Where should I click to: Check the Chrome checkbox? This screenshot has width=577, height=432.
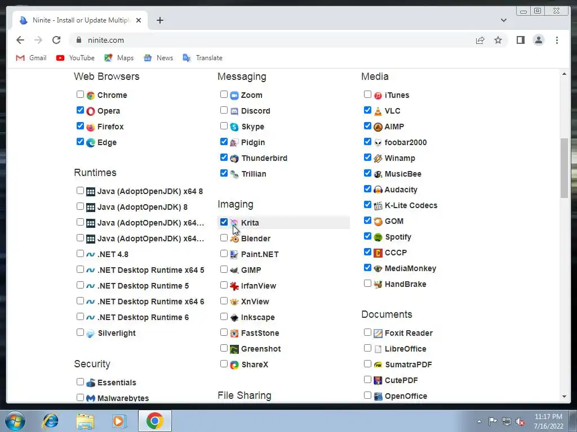(80, 94)
